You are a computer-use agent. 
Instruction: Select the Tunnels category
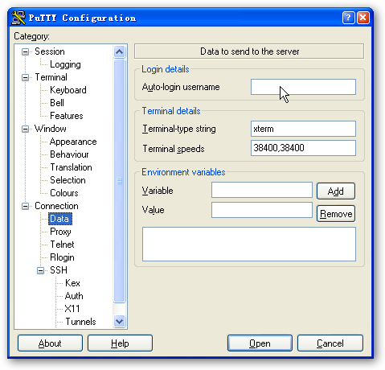[80, 322]
